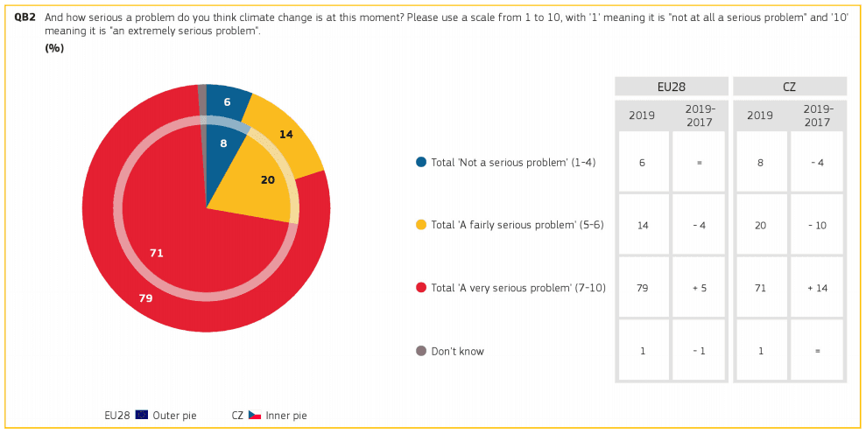Screen dimensions: 866x434
Task: Click the EU flag icon in legend
Action: [x=141, y=415]
